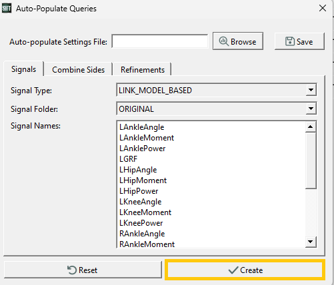Click in the Auto-populate Settings File field
Viewport: 334px width, 285px height.
160,41
